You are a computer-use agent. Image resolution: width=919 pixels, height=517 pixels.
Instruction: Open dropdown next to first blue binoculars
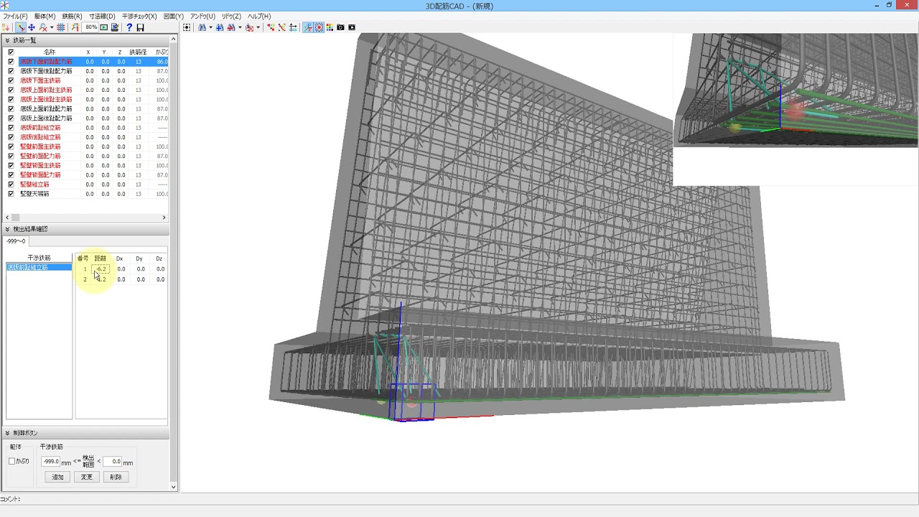point(210,27)
